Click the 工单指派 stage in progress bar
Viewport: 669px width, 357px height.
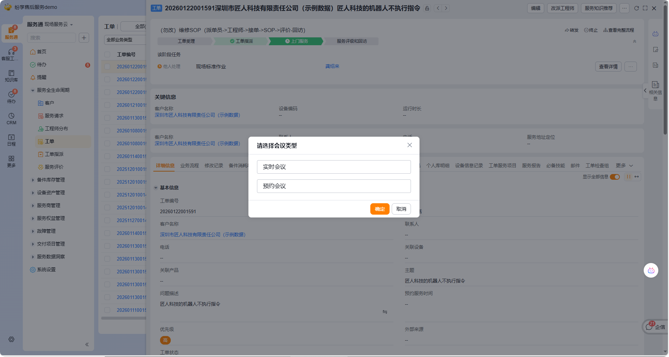241,41
